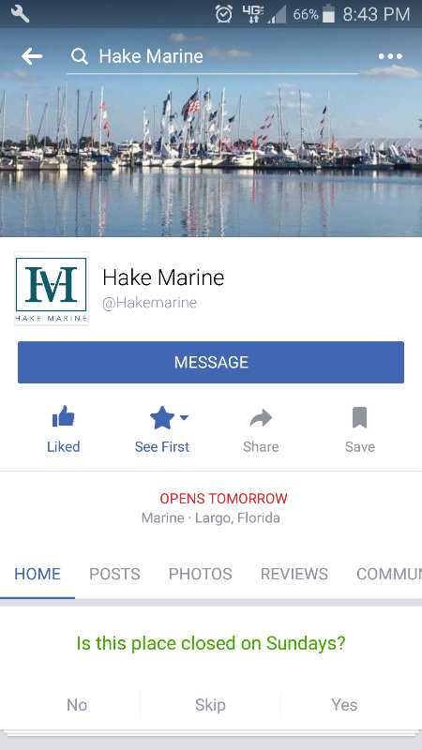This screenshot has height=750, width=422.
Task: Toggle the Liked thumbs-up button
Action: (x=63, y=428)
